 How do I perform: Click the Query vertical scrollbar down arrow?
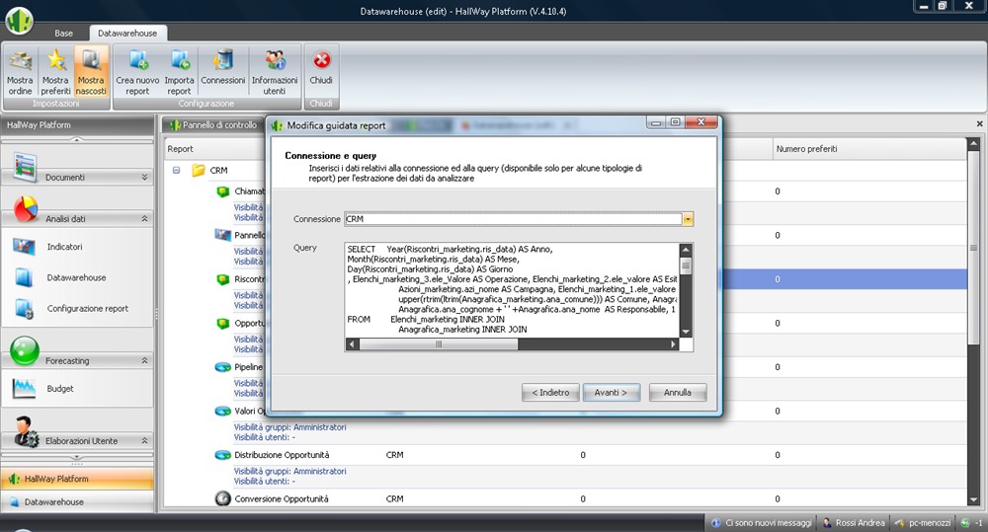click(x=686, y=332)
